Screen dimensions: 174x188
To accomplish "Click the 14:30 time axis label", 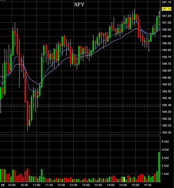I will tap(123, 185).
